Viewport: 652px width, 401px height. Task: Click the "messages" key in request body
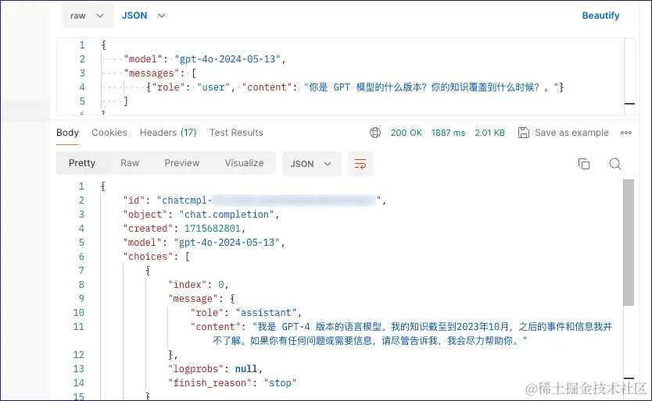[152, 73]
